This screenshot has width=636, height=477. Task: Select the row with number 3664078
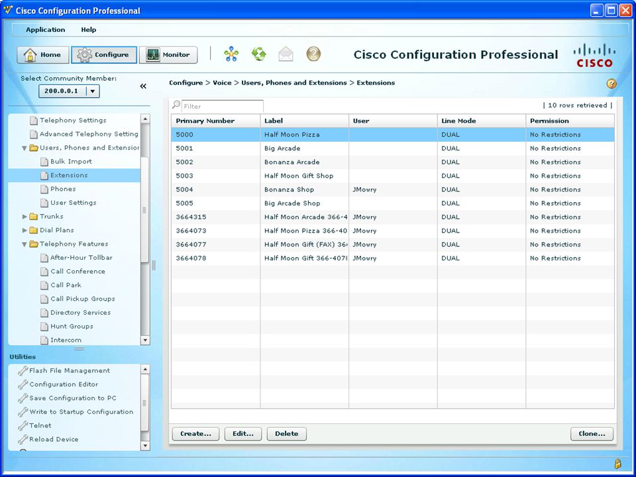[393, 258]
